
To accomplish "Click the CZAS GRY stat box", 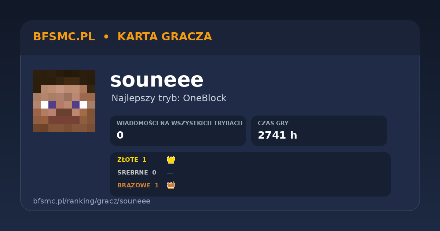I will tap(319, 131).
